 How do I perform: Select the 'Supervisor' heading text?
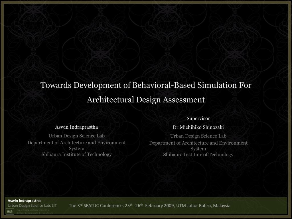tap(198, 118)
